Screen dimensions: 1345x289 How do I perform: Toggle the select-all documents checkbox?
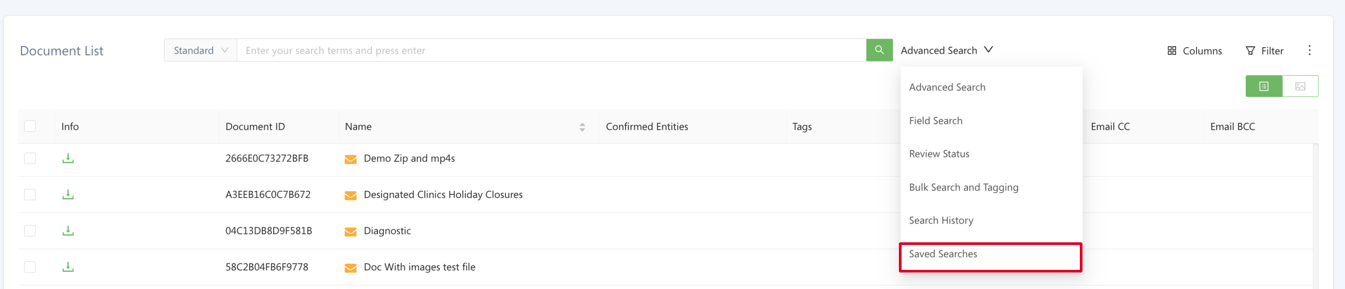click(30, 127)
